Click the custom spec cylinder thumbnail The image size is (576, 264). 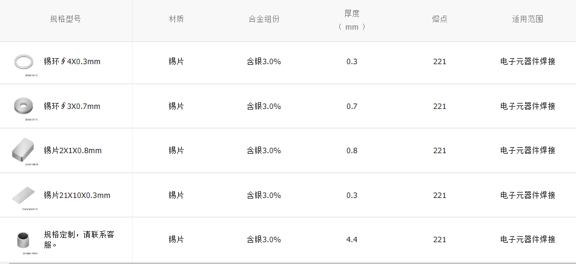tap(25, 240)
